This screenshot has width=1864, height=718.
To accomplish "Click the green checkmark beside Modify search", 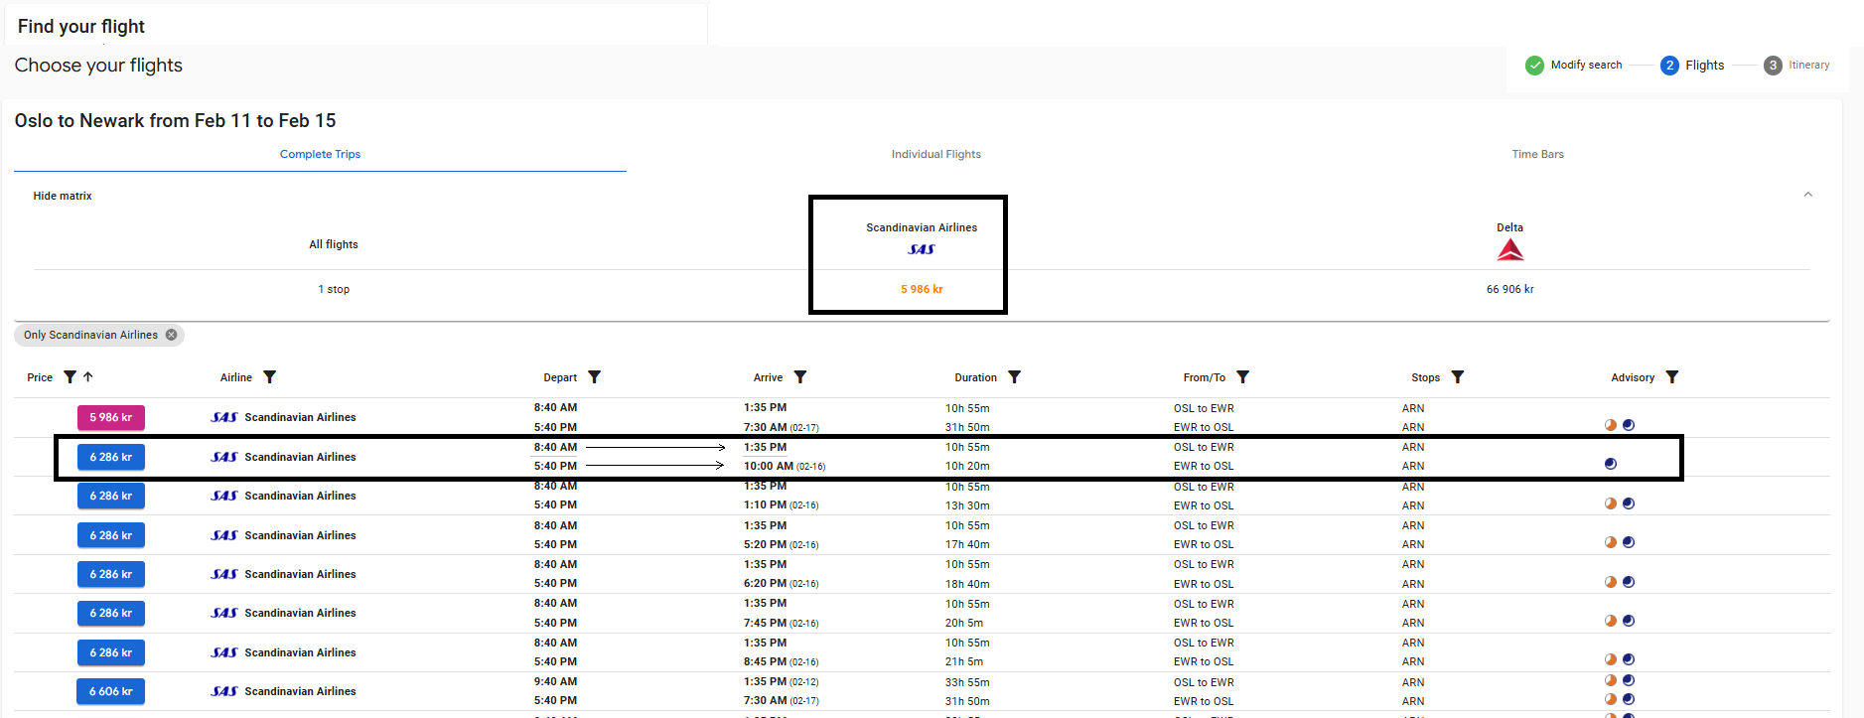I will (x=1534, y=66).
